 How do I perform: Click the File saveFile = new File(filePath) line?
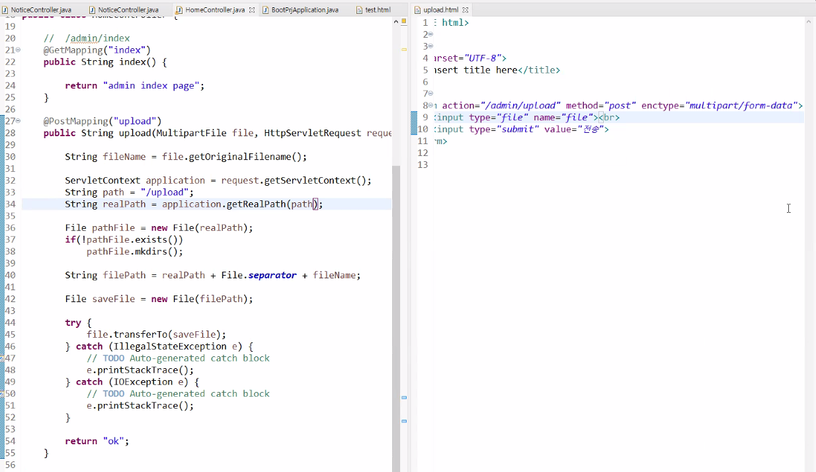(x=159, y=299)
